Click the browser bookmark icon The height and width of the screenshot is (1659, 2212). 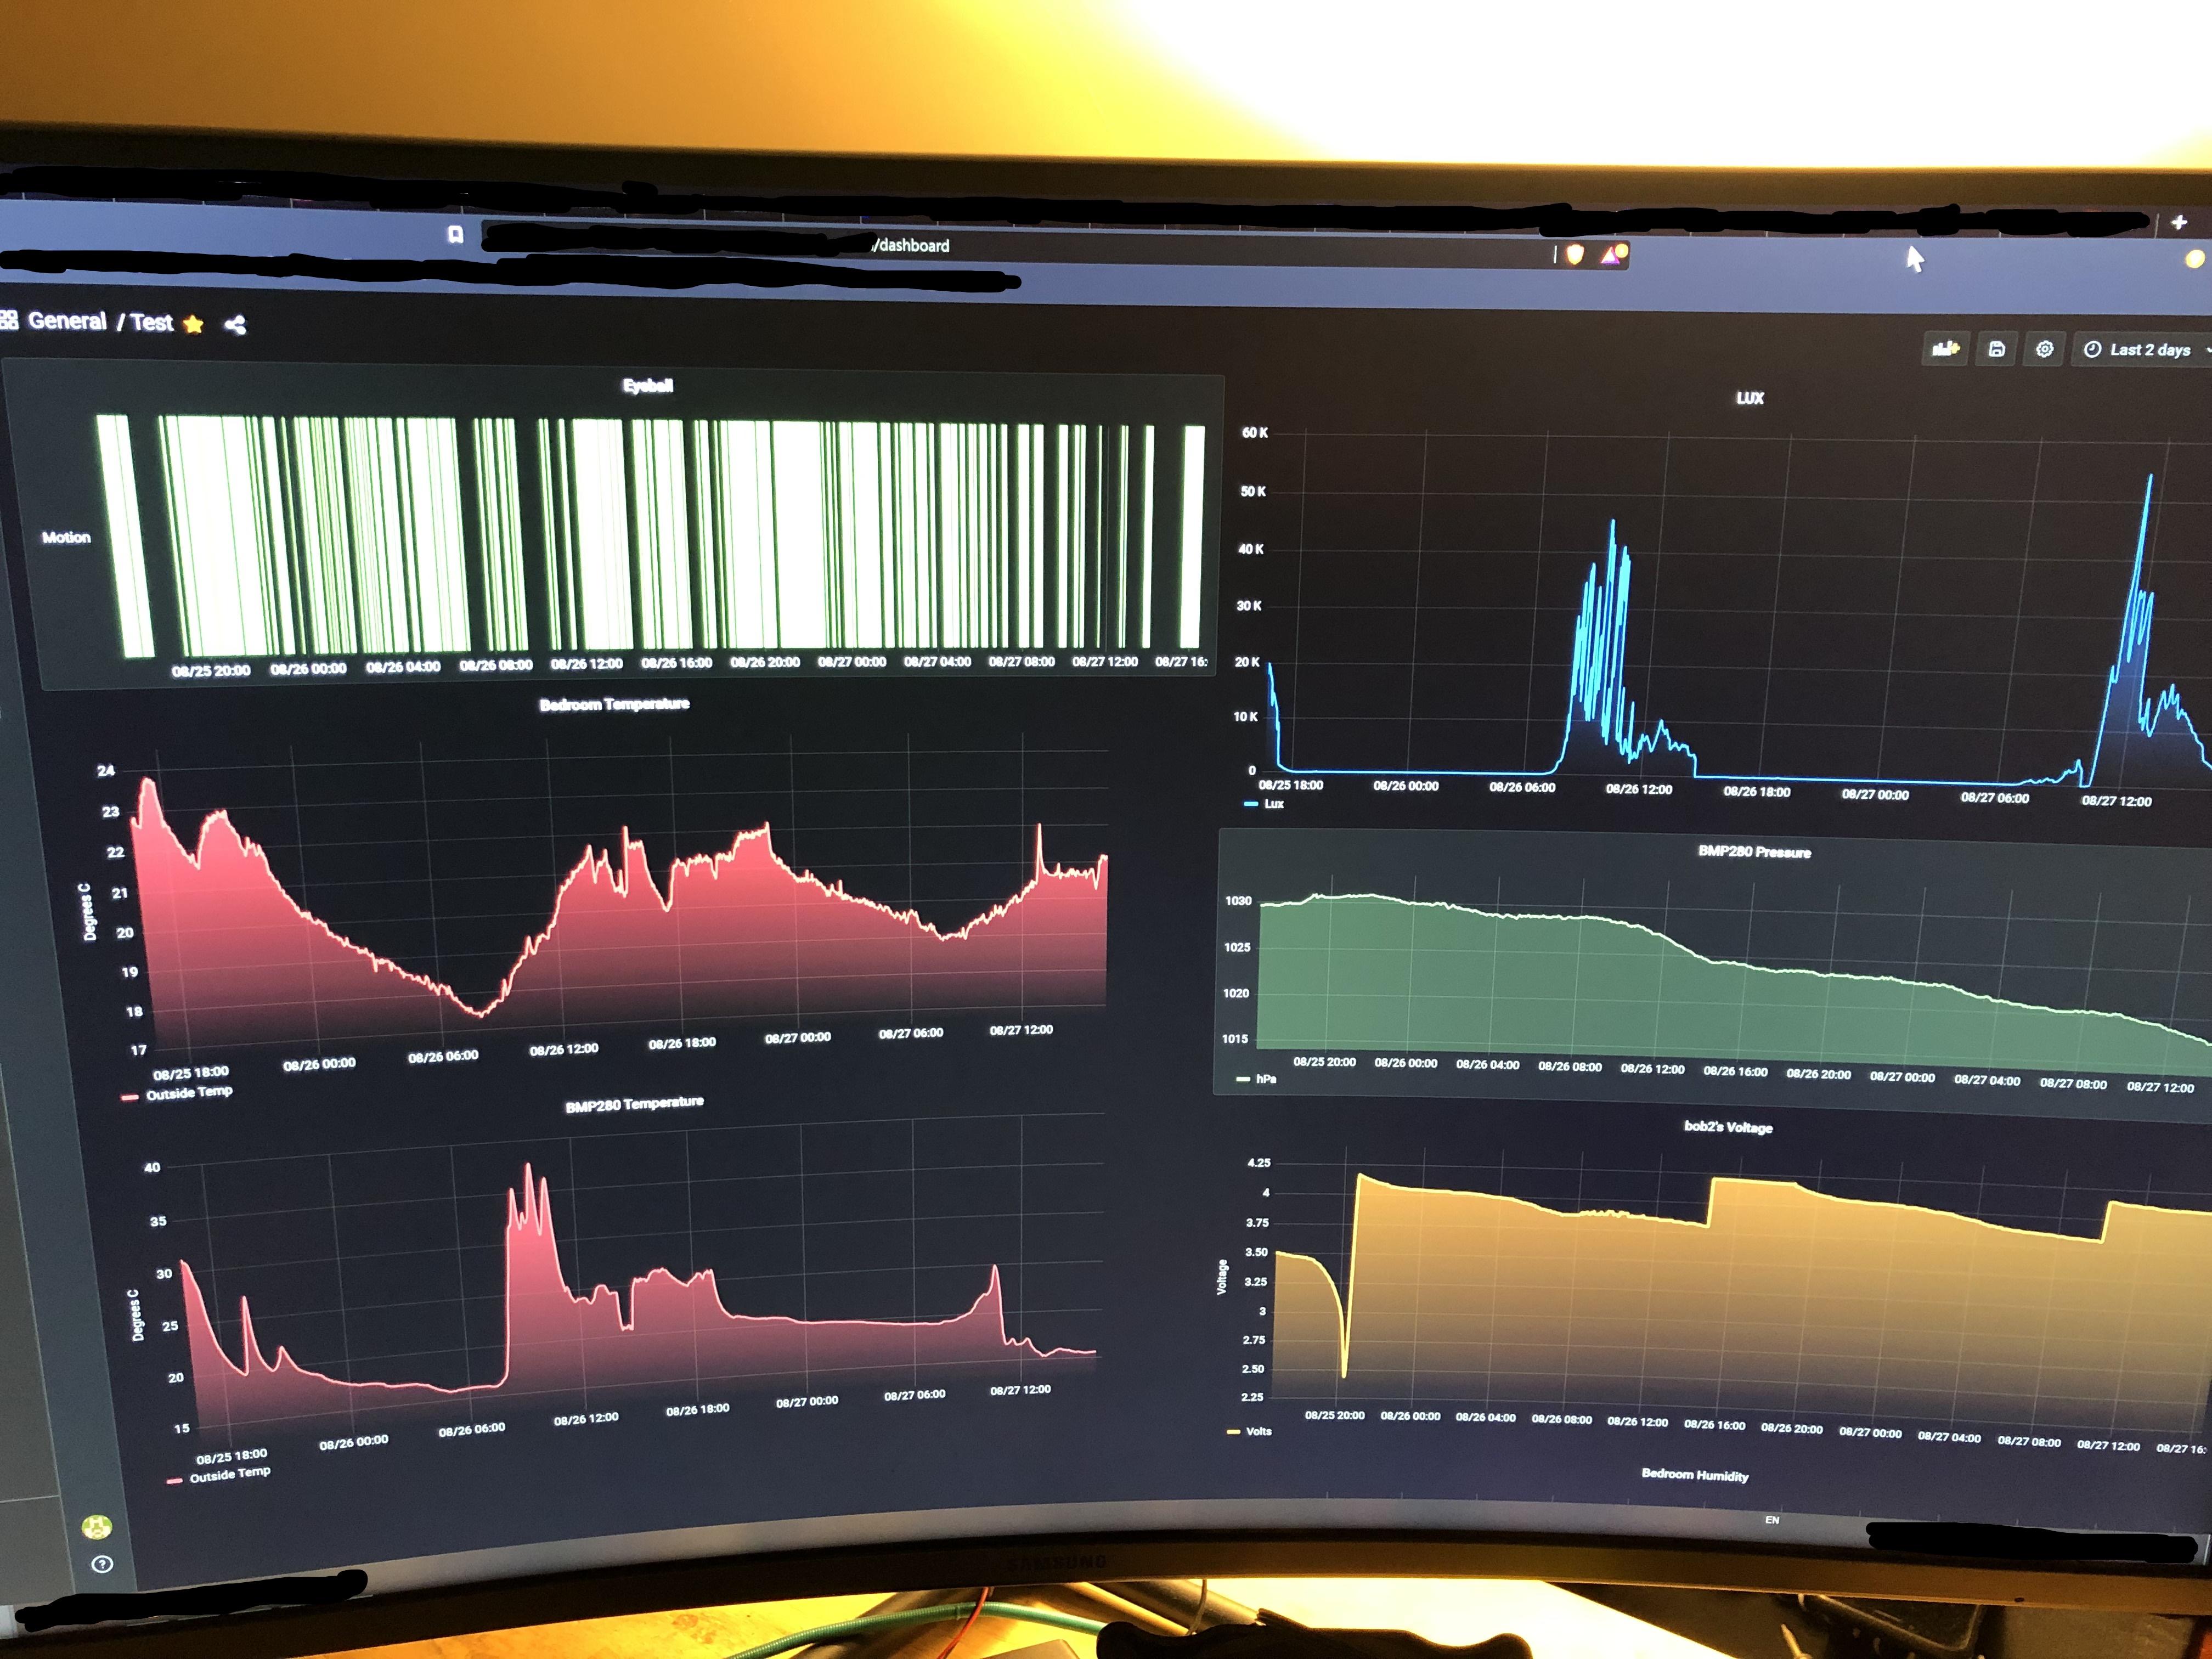tap(455, 235)
